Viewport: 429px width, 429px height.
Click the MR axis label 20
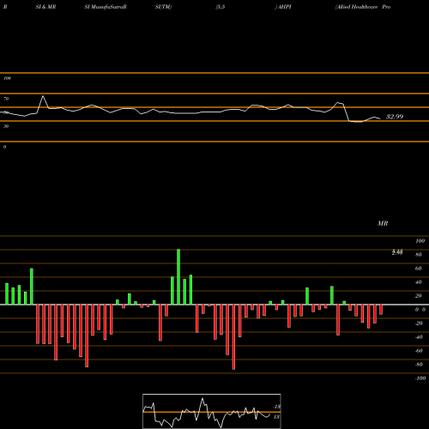419,296
